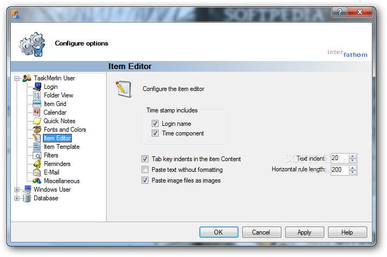Select the Item Editor tree entry
387x257 pixels.
pyautogui.click(x=57, y=138)
